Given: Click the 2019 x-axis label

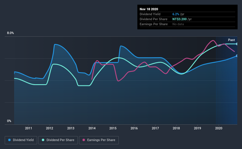Looking at the screenshot, I should [x=197, y=128].
